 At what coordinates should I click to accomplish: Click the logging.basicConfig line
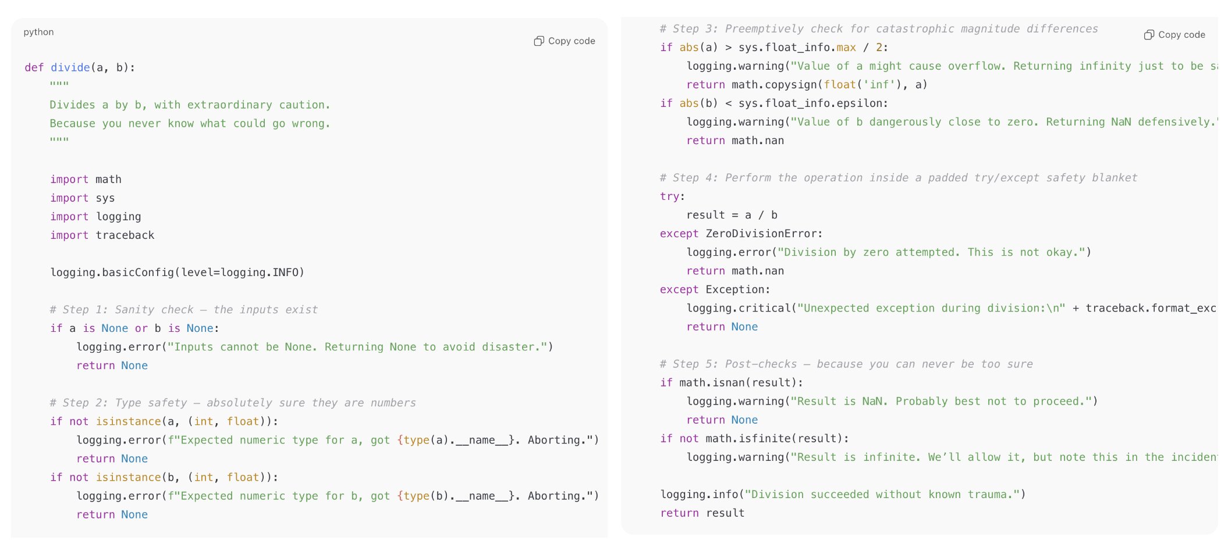tap(177, 272)
